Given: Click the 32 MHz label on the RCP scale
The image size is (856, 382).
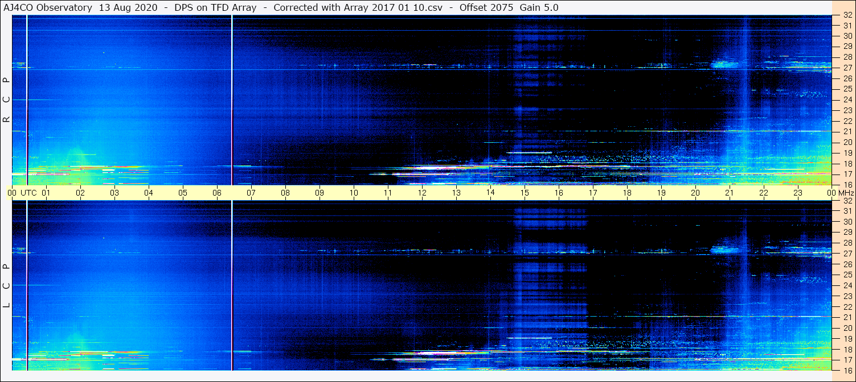Looking at the screenshot, I should [847, 15].
